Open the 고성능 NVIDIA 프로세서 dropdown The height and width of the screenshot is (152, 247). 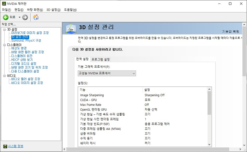pos(107,73)
